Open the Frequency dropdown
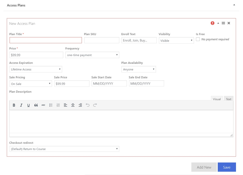 92,55
